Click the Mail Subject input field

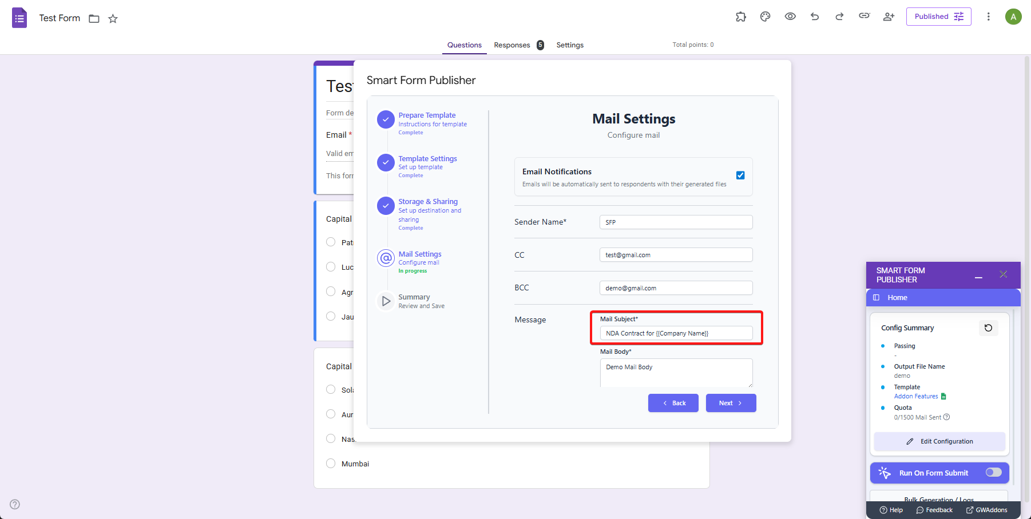pos(676,333)
